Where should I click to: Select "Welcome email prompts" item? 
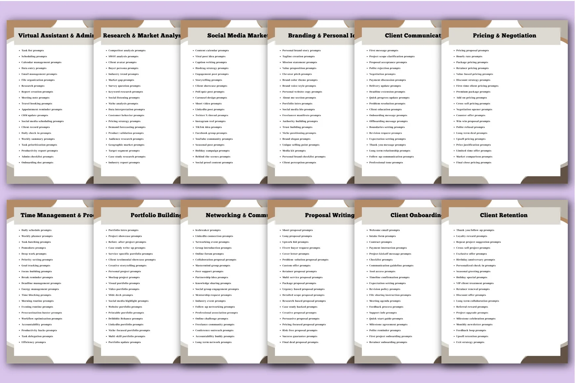click(x=384, y=230)
